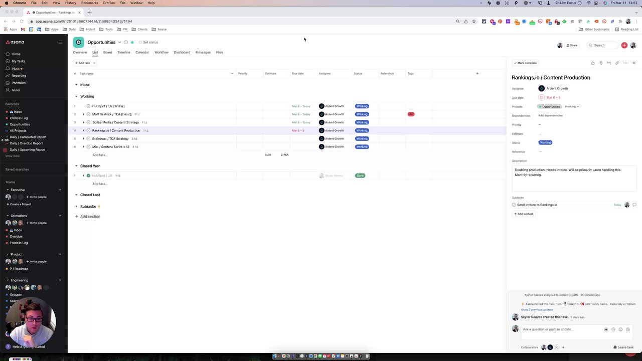Click the Search field at top right
Image resolution: width=642 pixels, height=361 pixels.
(x=602, y=45)
